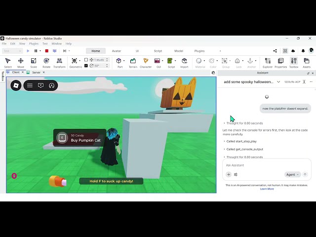Open the Roblox logo menu in the viewport

[16, 85]
